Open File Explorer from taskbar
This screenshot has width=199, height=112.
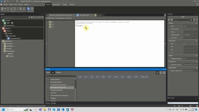[45, 110]
